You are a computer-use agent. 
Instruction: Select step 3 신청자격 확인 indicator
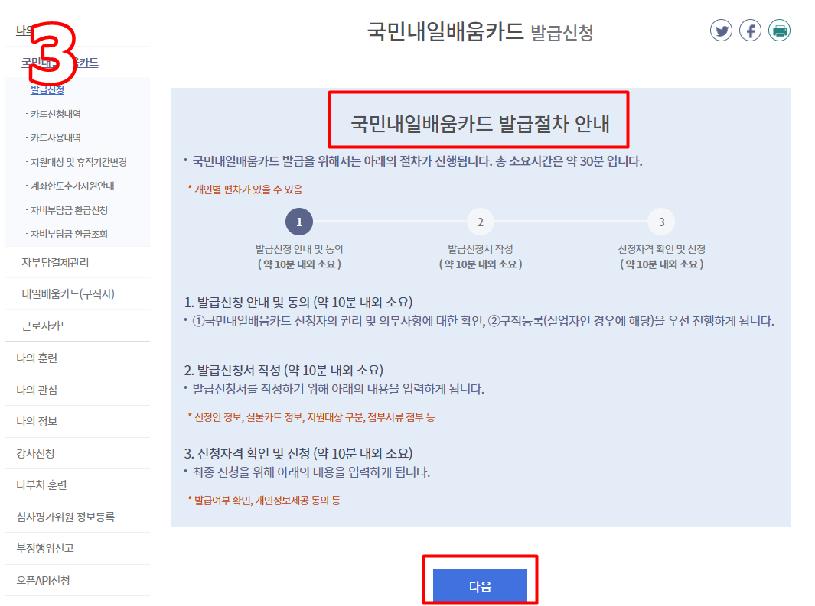pos(661,222)
